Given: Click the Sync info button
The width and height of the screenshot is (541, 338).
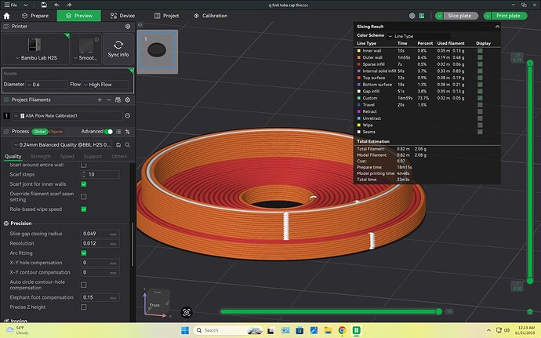Looking at the screenshot, I should (x=118, y=49).
